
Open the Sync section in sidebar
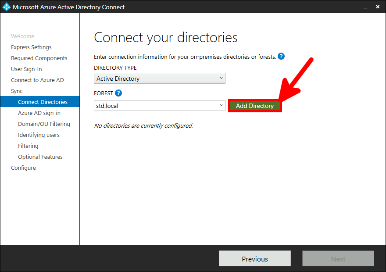[x=16, y=91]
